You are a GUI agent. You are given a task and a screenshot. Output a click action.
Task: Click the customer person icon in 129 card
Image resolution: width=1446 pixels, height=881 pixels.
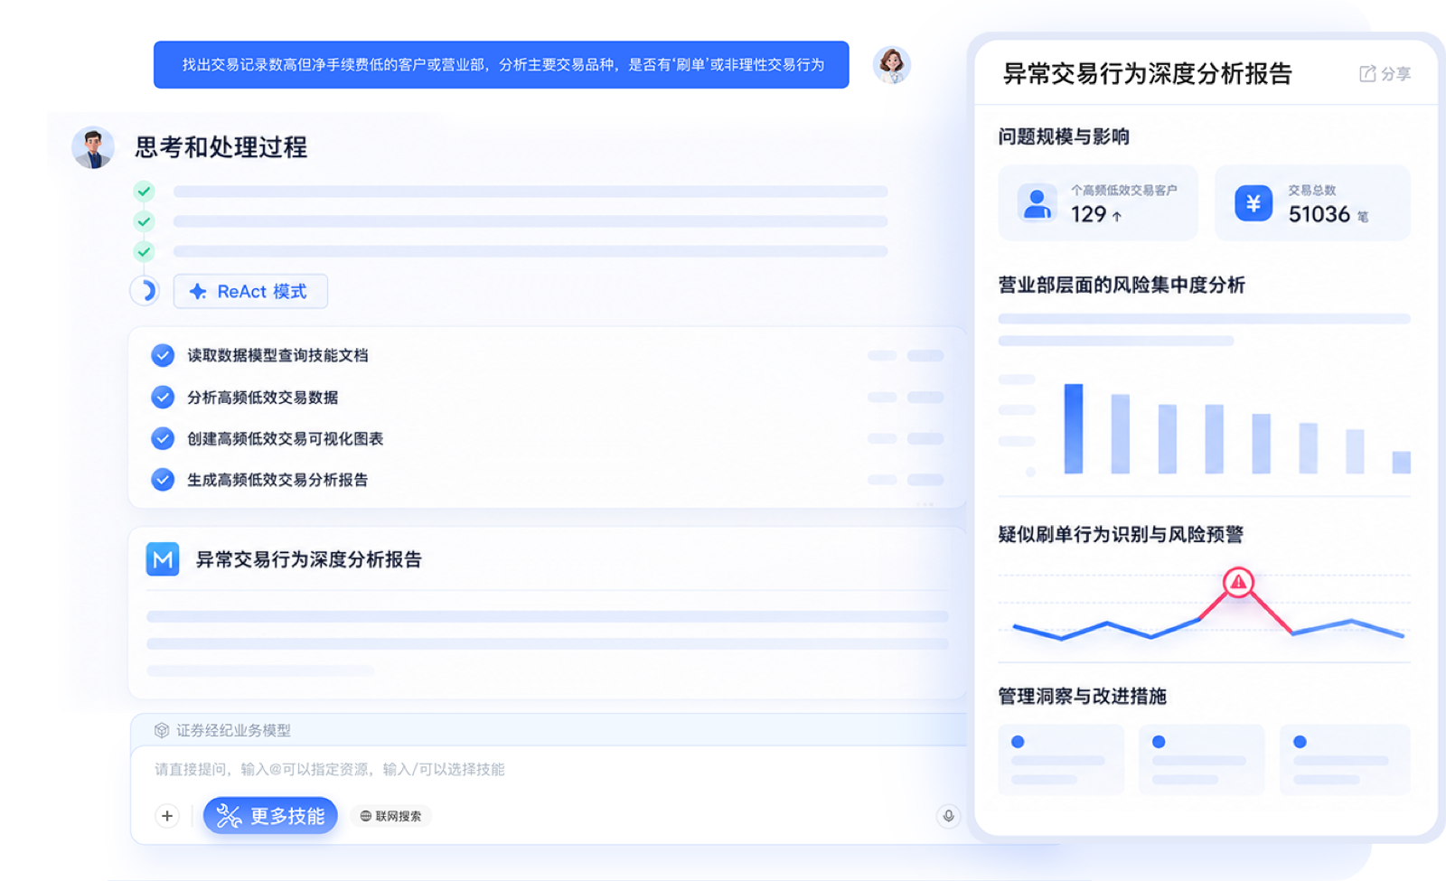1037,202
